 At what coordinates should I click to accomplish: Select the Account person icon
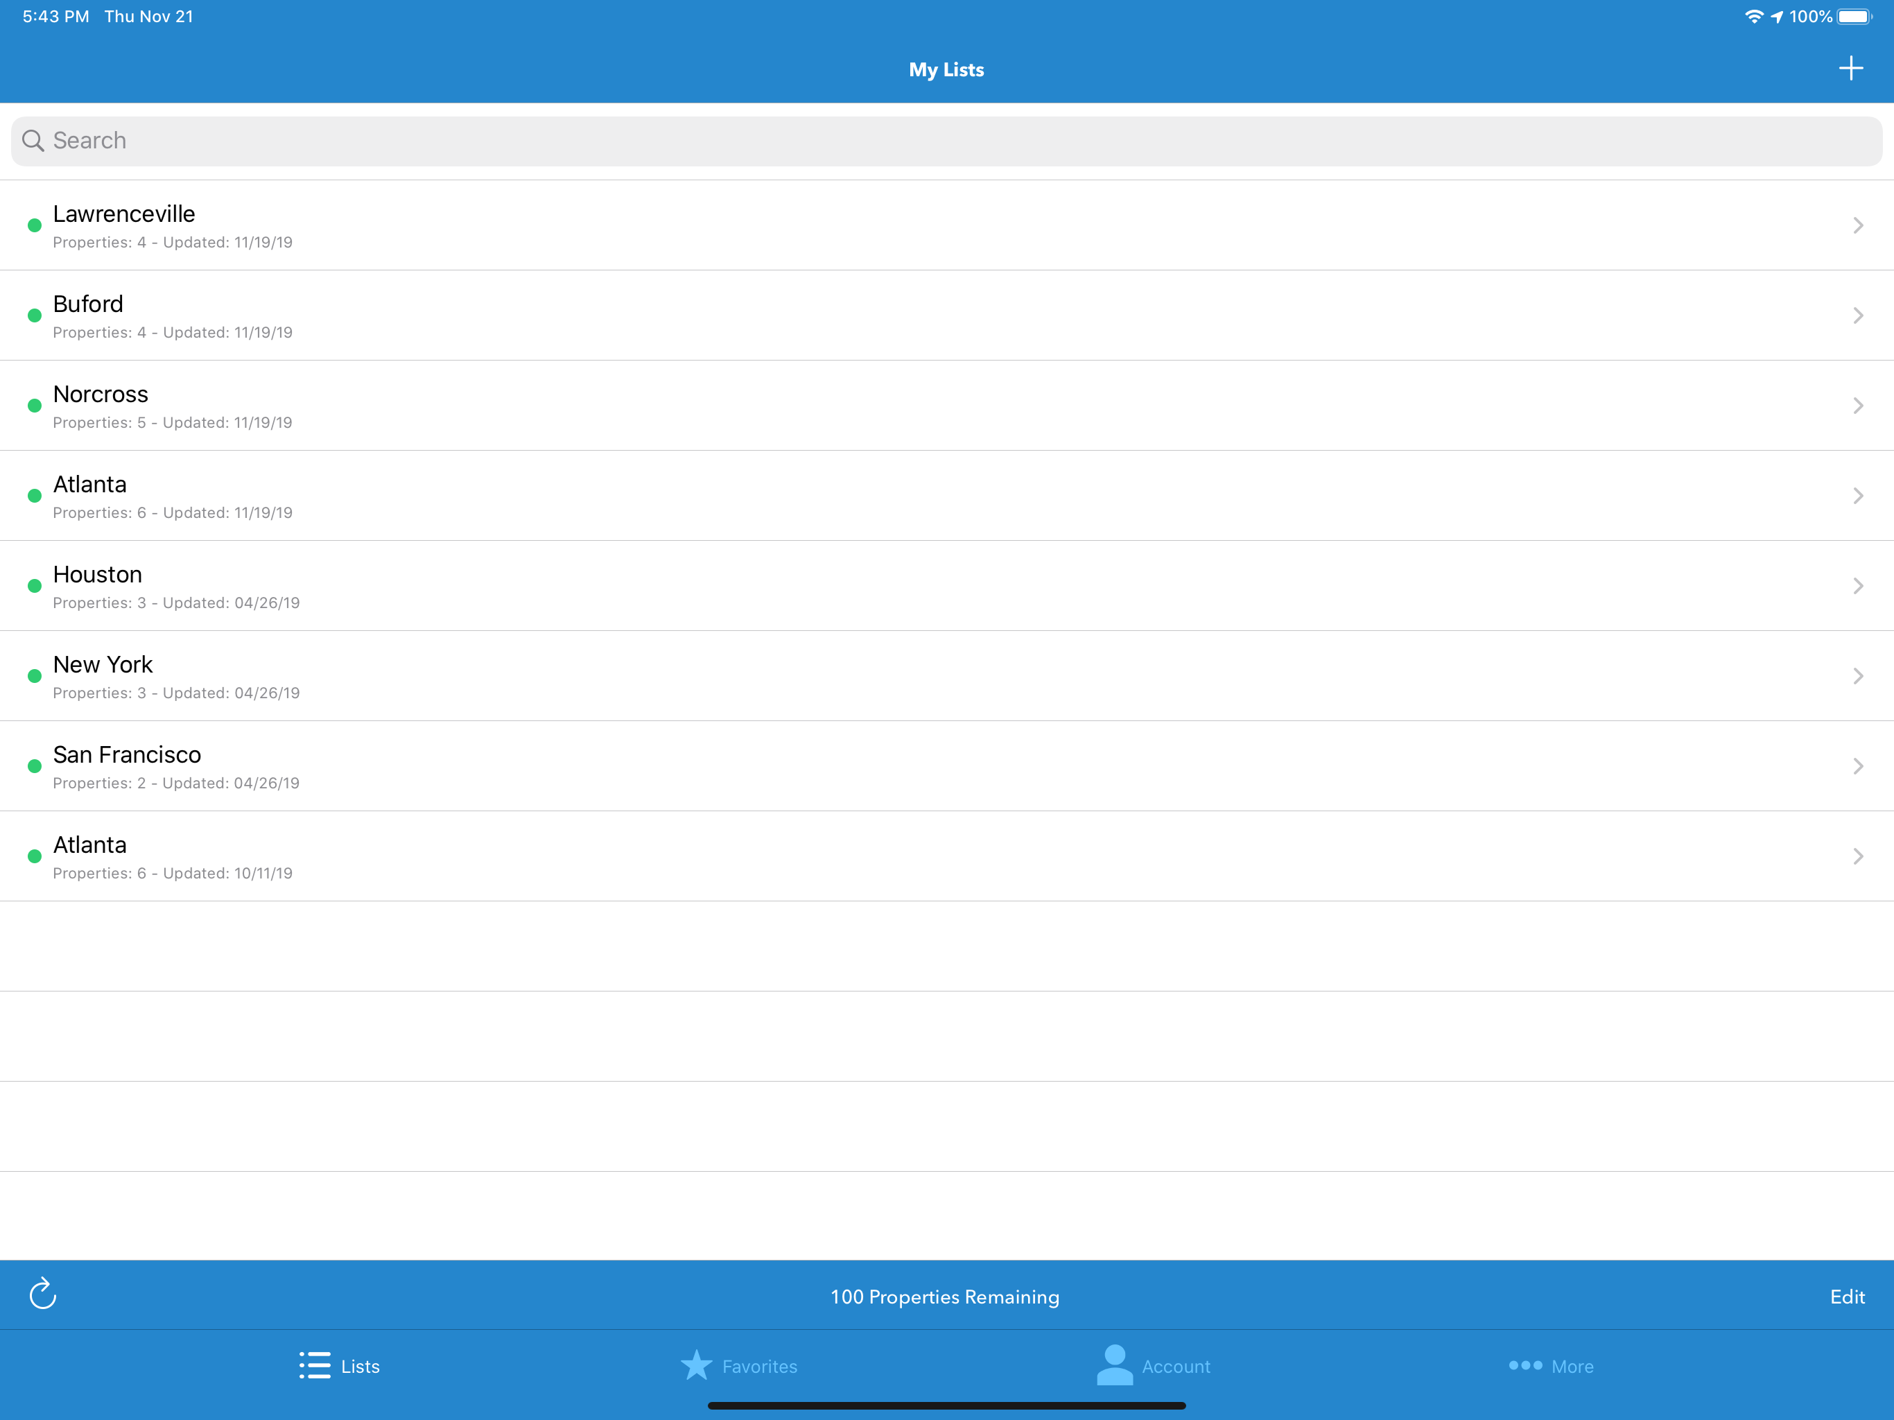coord(1115,1365)
